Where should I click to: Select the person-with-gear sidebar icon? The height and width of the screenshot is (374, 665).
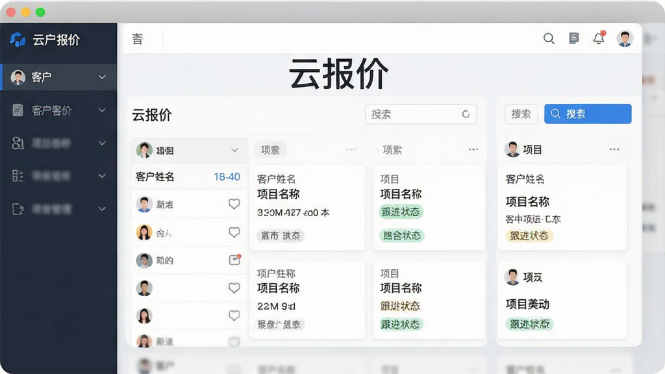[18, 143]
